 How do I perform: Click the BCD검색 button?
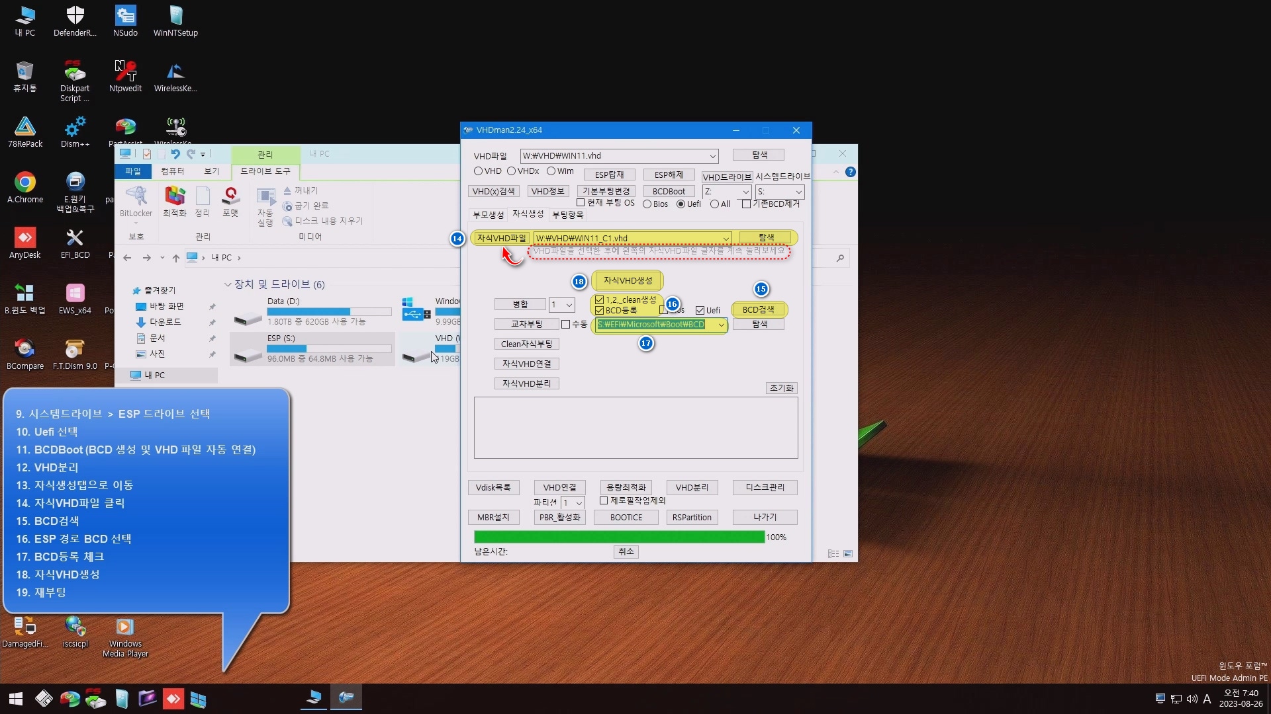tap(758, 309)
